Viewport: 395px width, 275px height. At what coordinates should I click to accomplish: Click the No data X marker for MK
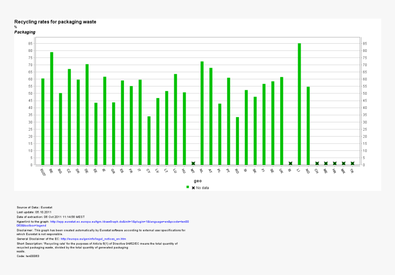tap(344, 163)
